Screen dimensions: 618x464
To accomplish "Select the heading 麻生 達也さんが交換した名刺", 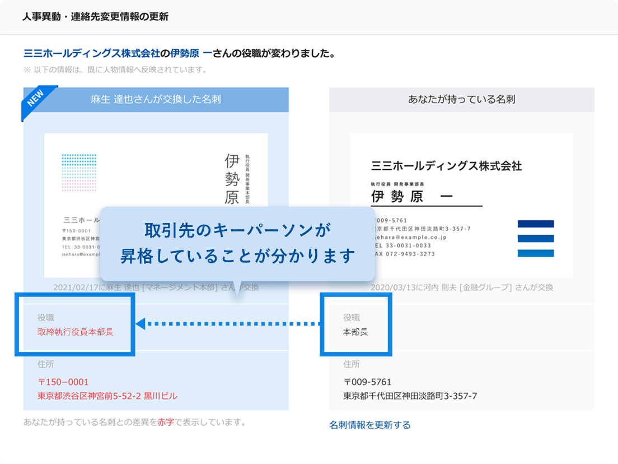I will pos(156,99).
